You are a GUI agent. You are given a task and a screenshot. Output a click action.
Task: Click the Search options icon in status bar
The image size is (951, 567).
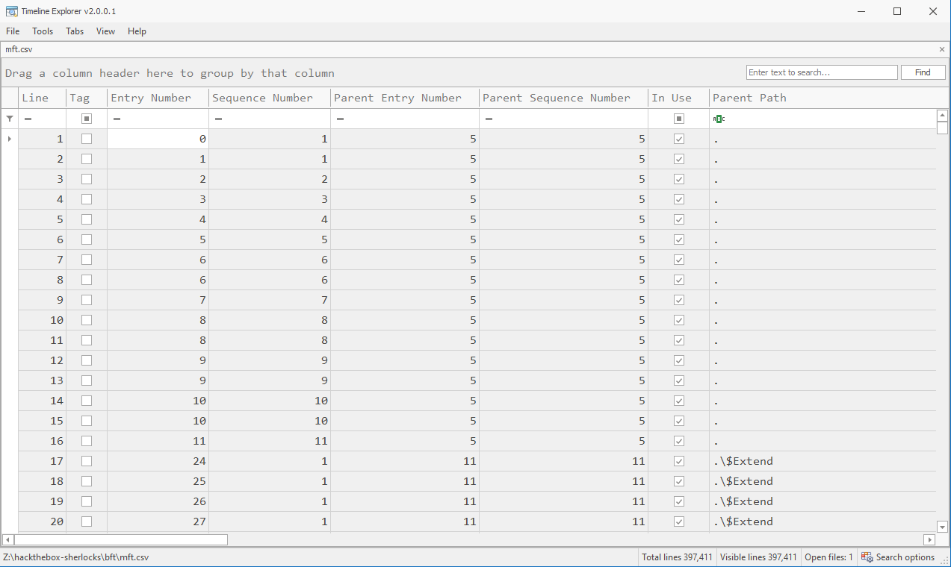(867, 557)
